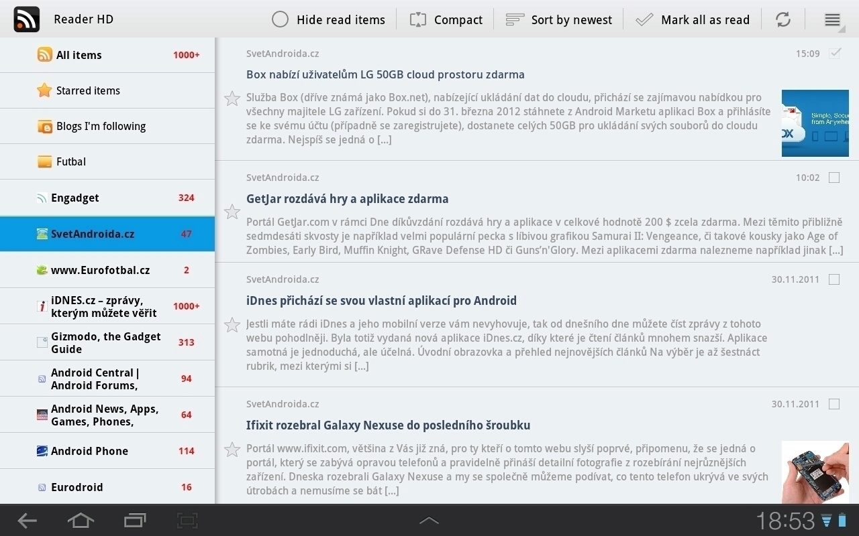This screenshot has height=536, width=859.
Task: Select the www.Eurofotbal.cz feed
Action: click(107, 270)
